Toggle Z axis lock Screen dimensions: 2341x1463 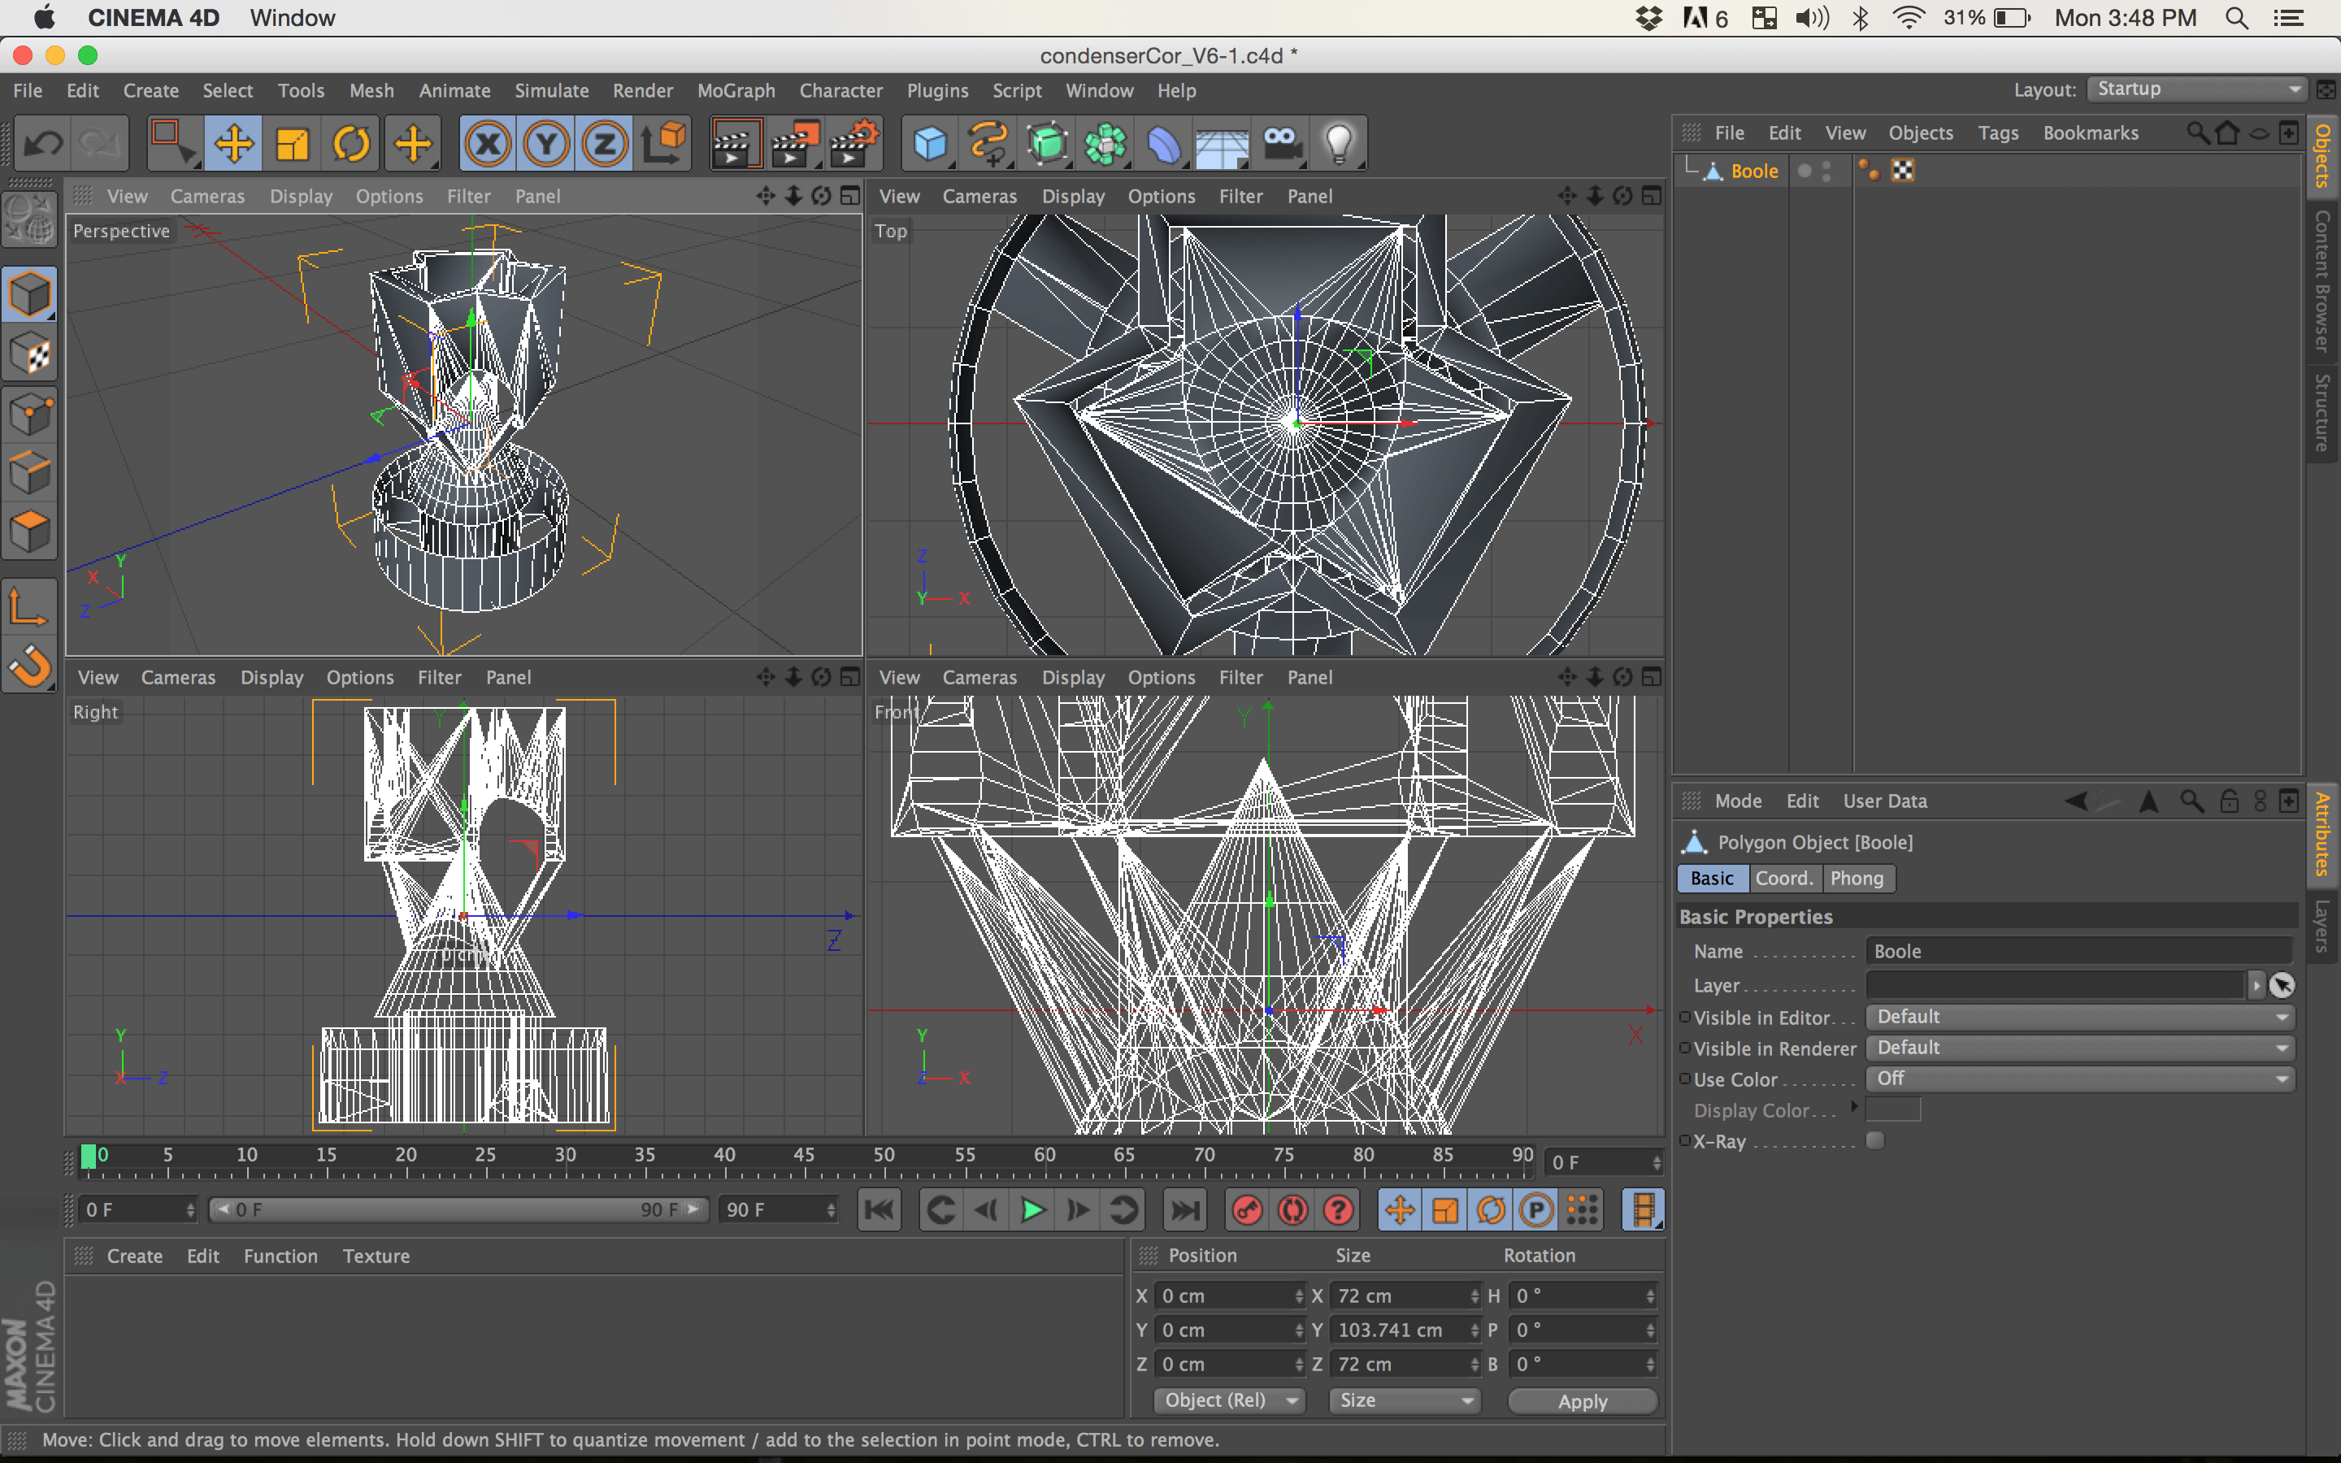point(606,144)
